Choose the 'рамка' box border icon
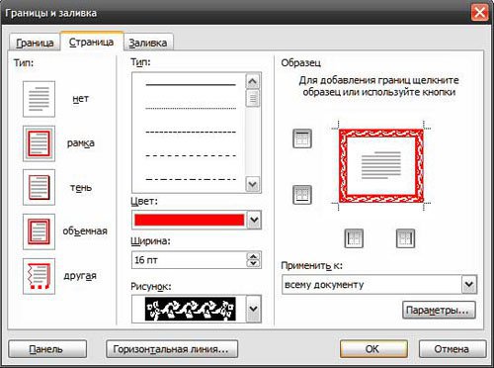Viewport: 494px width, 368px height. [39, 143]
